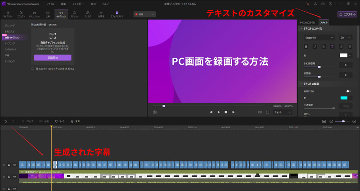Open the フィルタ (Filter) panel
Screen dimensions: 360x191
click(88, 14)
